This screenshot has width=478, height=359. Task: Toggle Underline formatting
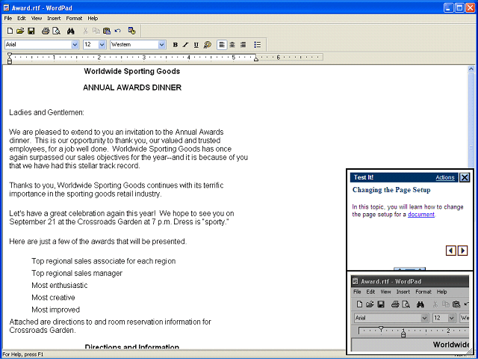(x=196, y=45)
